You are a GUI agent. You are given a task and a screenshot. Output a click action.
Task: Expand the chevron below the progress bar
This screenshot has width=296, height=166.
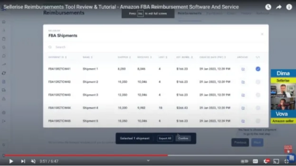pyautogui.click(x=148, y=160)
